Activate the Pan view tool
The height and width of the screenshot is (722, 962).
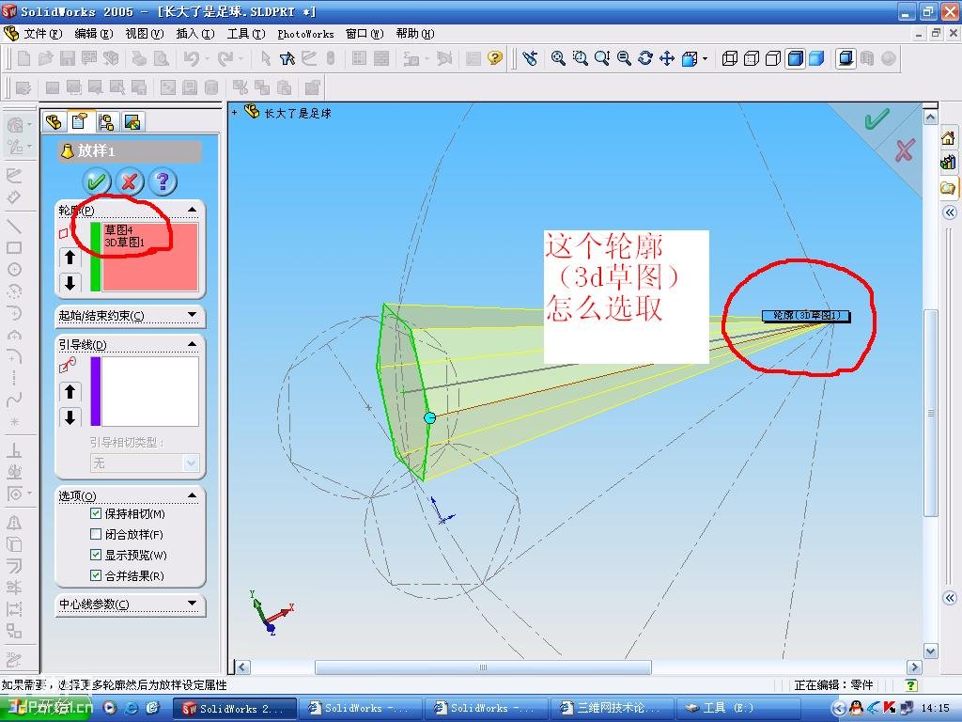[x=667, y=58]
